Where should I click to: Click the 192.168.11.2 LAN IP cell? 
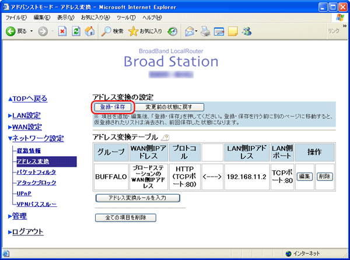[247, 177]
